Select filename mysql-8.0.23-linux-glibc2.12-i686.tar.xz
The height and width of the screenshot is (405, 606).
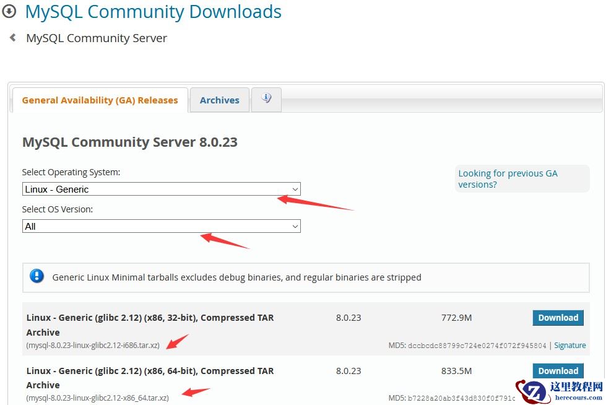point(93,345)
